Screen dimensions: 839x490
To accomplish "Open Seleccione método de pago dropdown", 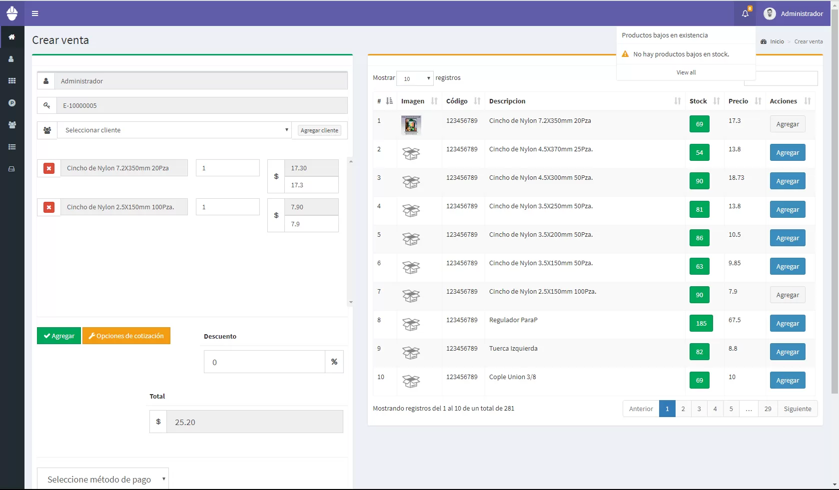I will (x=103, y=479).
